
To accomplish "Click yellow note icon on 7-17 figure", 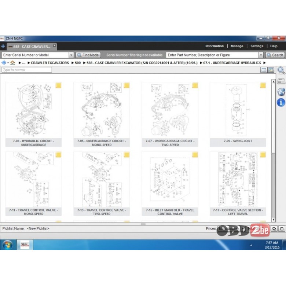I will point(263,155).
